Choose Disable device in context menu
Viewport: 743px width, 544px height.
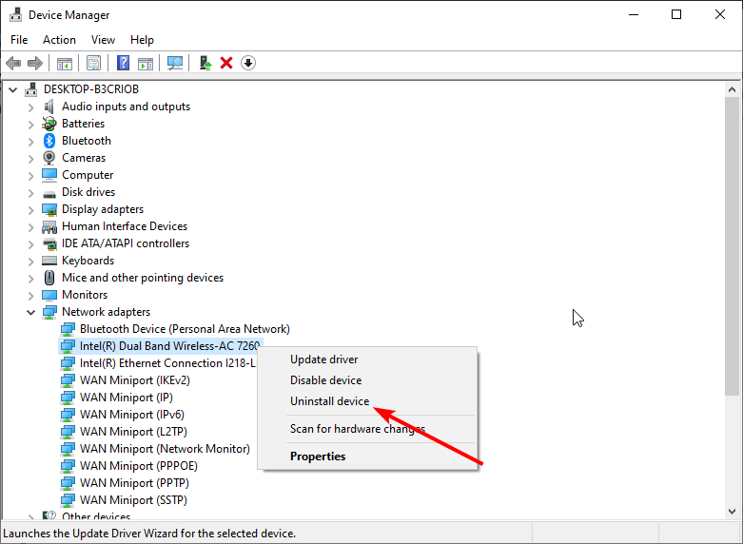367,380
